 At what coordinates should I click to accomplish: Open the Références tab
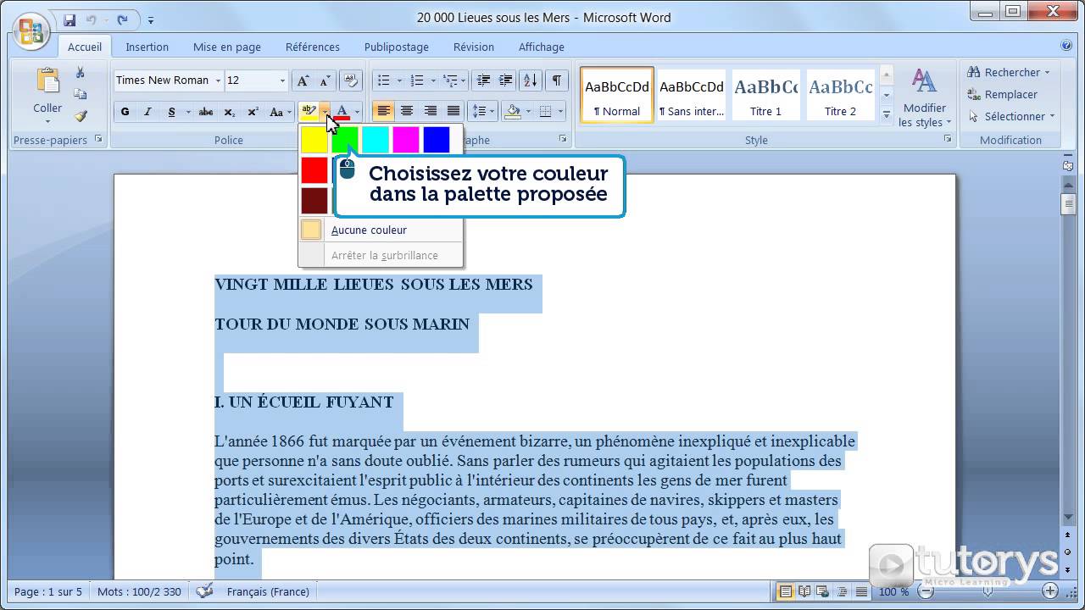coord(313,47)
